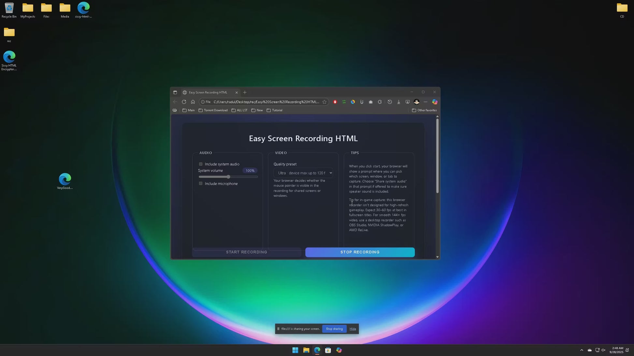
Task: Open File Explorer from the taskbar
Action: pos(306,350)
